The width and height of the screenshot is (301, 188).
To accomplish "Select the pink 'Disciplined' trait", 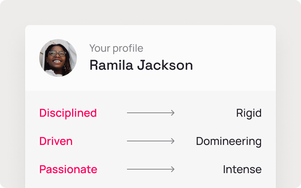I will pos(68,113).
